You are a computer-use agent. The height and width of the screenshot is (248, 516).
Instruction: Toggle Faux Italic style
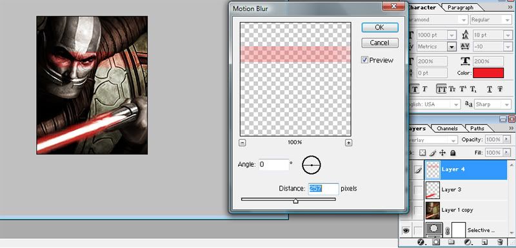pyautogui.click(x=425, y=89)
